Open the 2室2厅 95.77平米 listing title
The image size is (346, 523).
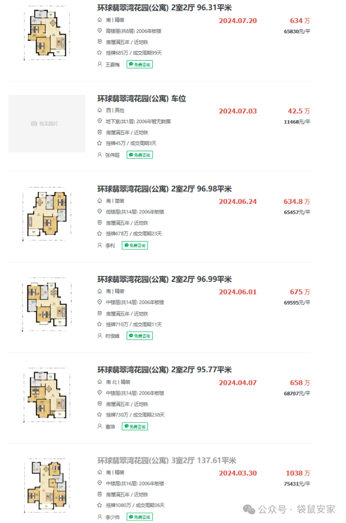pyautogui.click(x=164, y=370)
